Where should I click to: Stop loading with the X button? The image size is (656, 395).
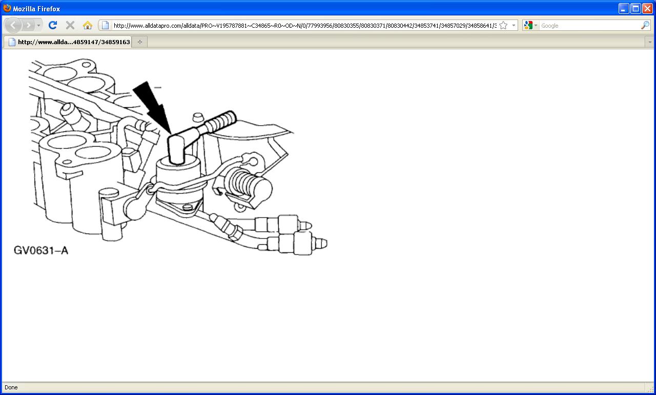tap(70, 25)
